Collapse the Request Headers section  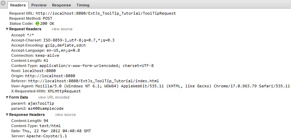pyautogui.click(x=7, y=29)
